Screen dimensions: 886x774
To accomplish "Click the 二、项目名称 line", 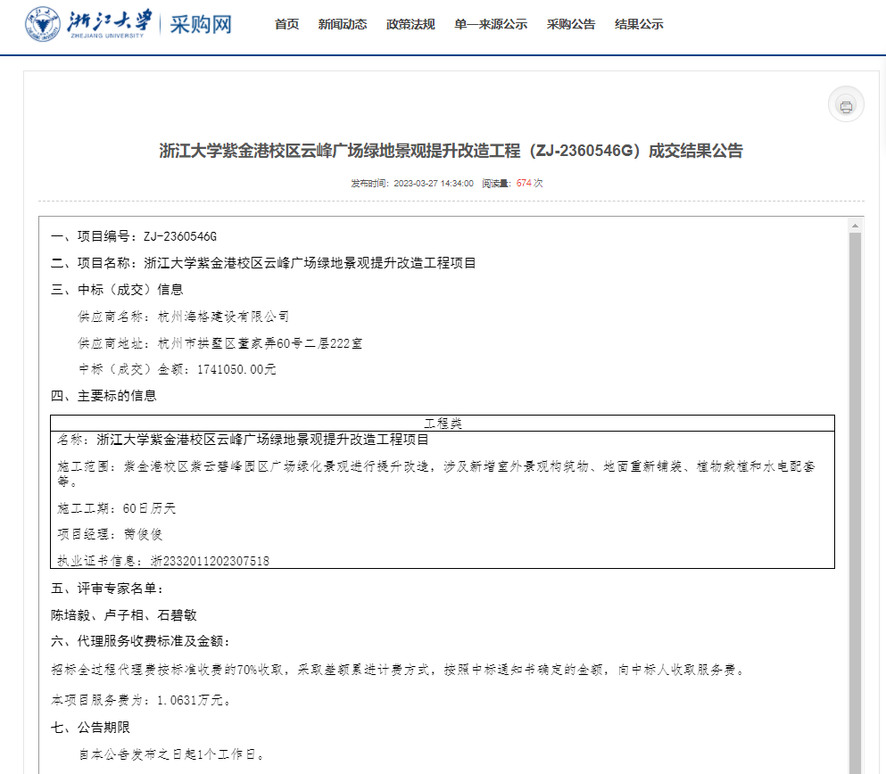I will point(263,262).
